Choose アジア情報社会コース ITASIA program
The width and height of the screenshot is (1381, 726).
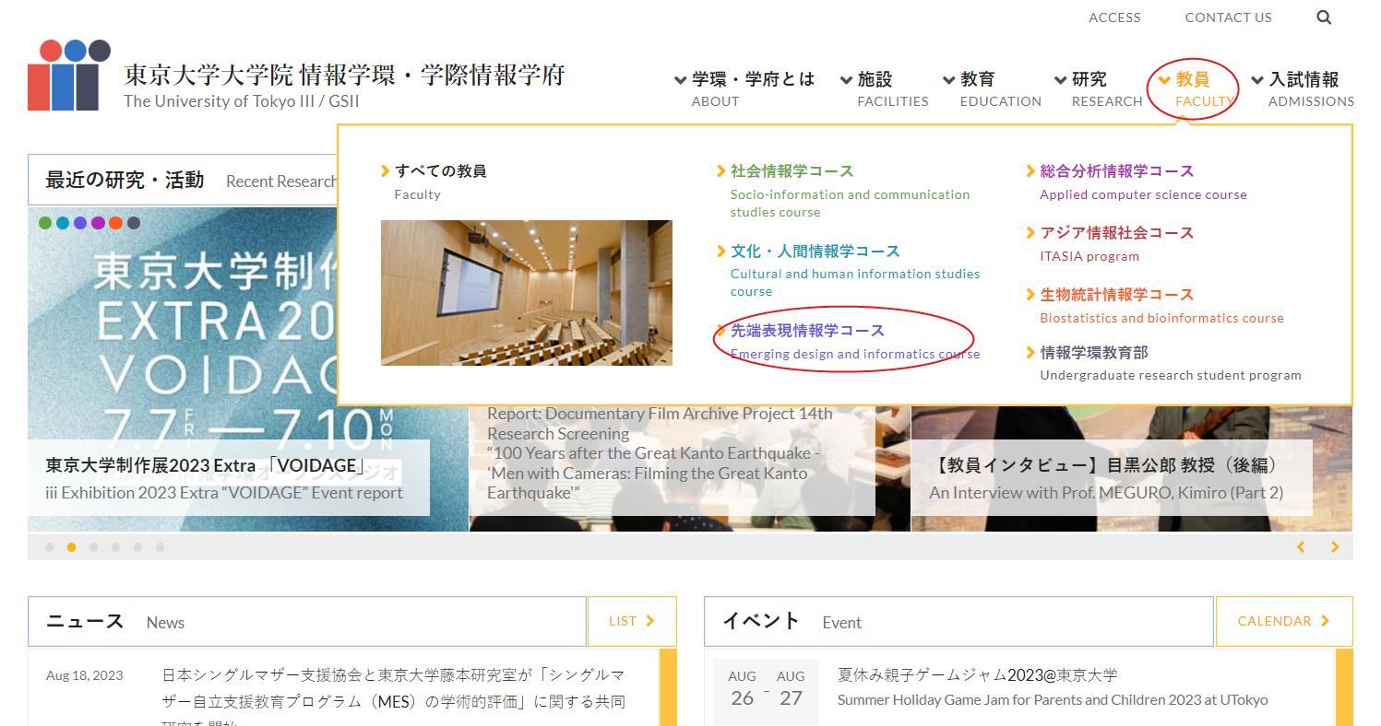point(1111,243)
